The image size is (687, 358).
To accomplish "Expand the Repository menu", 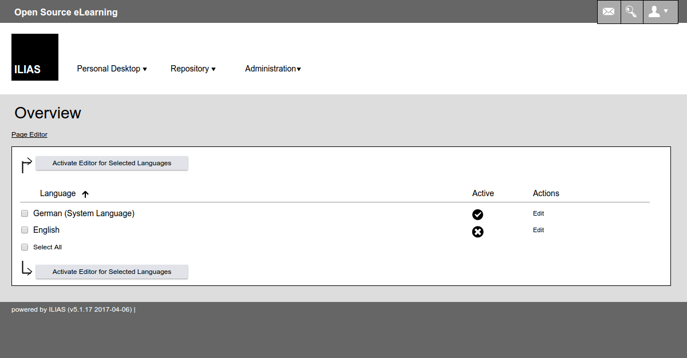I will (x=193, y=69).
